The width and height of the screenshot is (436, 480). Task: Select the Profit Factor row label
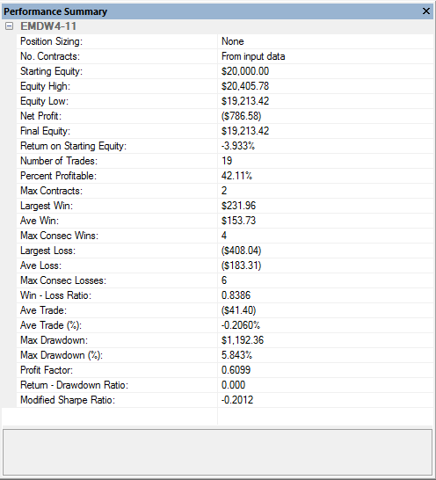tap(47, 370)
